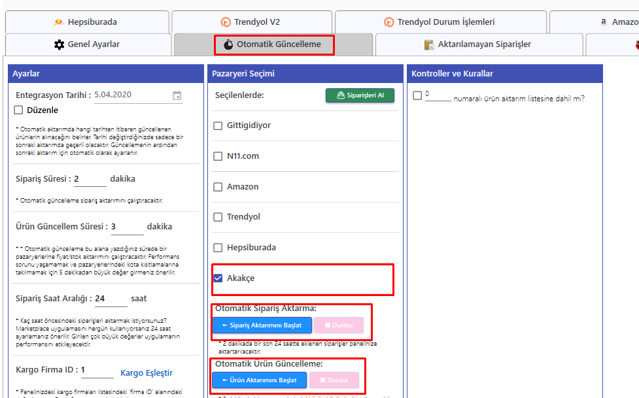Click the Kargo Firma ID field
639x398 pixels.
click(x=97, y=370)
